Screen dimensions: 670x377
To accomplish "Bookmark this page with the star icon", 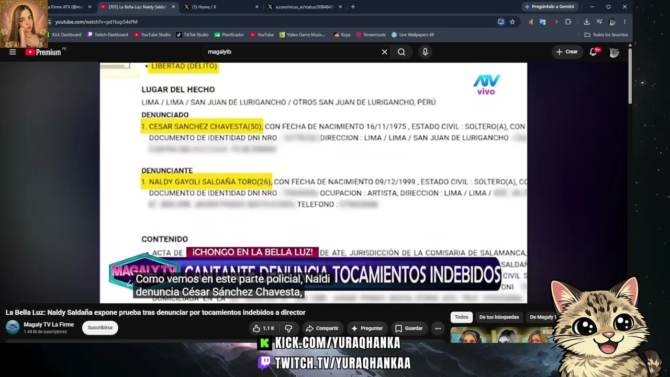I will [x=512, y=21].
